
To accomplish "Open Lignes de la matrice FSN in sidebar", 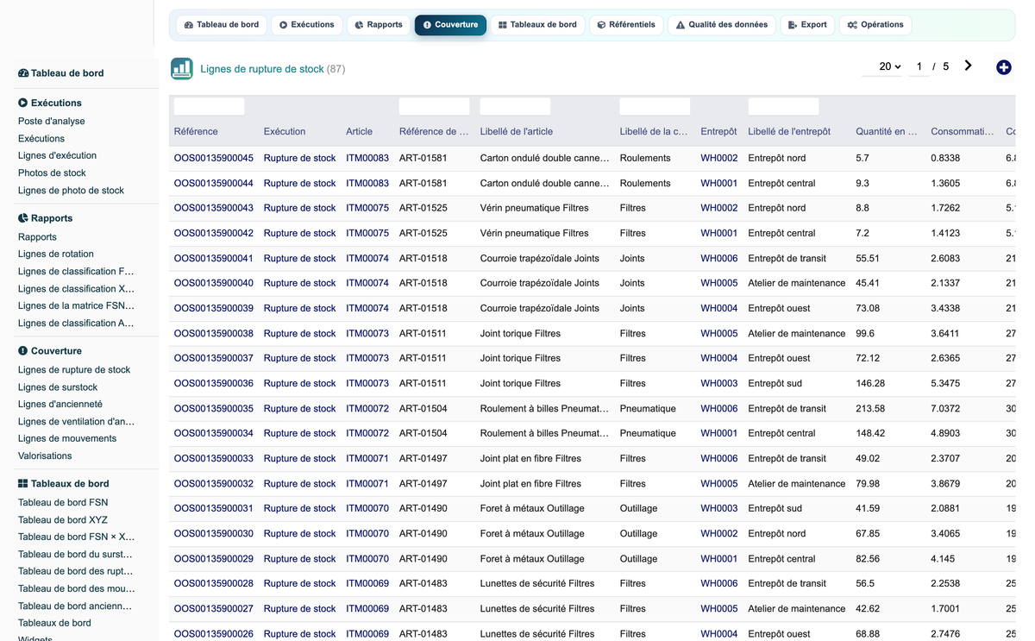I will pyautogui.click(x=76, y=306).
